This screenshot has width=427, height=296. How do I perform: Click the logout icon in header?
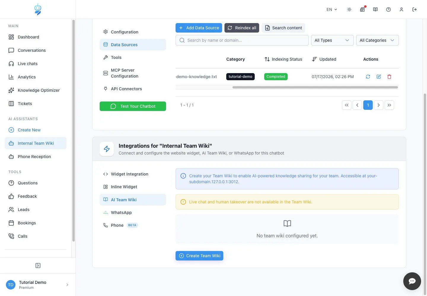pyautogui.click(x=415, y=9)
